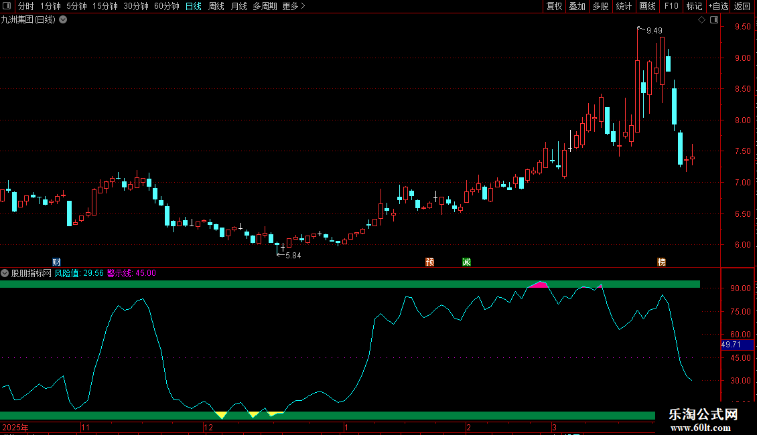Select the 日线 daily chart tab

[193, 6]
